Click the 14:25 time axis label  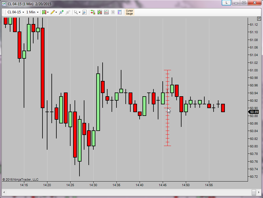(x=70, y=185)
